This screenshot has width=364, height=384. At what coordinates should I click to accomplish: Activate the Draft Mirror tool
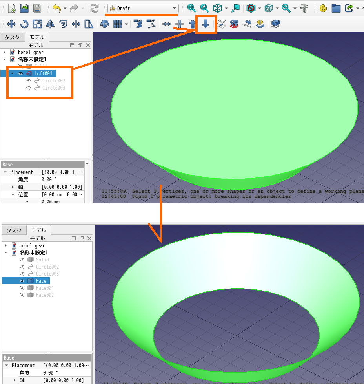tap(50, 24)
